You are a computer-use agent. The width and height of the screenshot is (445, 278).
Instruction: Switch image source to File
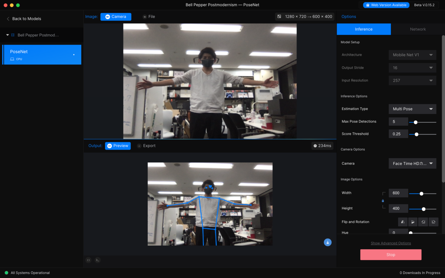[x=148, y=16]
